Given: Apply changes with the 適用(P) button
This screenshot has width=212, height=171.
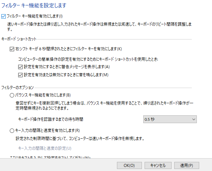Looking at the screenshot, I should 186,165.
